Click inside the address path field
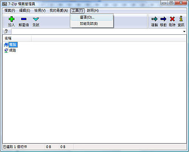This screenshot has height=152, width=189. click(97, 31)
